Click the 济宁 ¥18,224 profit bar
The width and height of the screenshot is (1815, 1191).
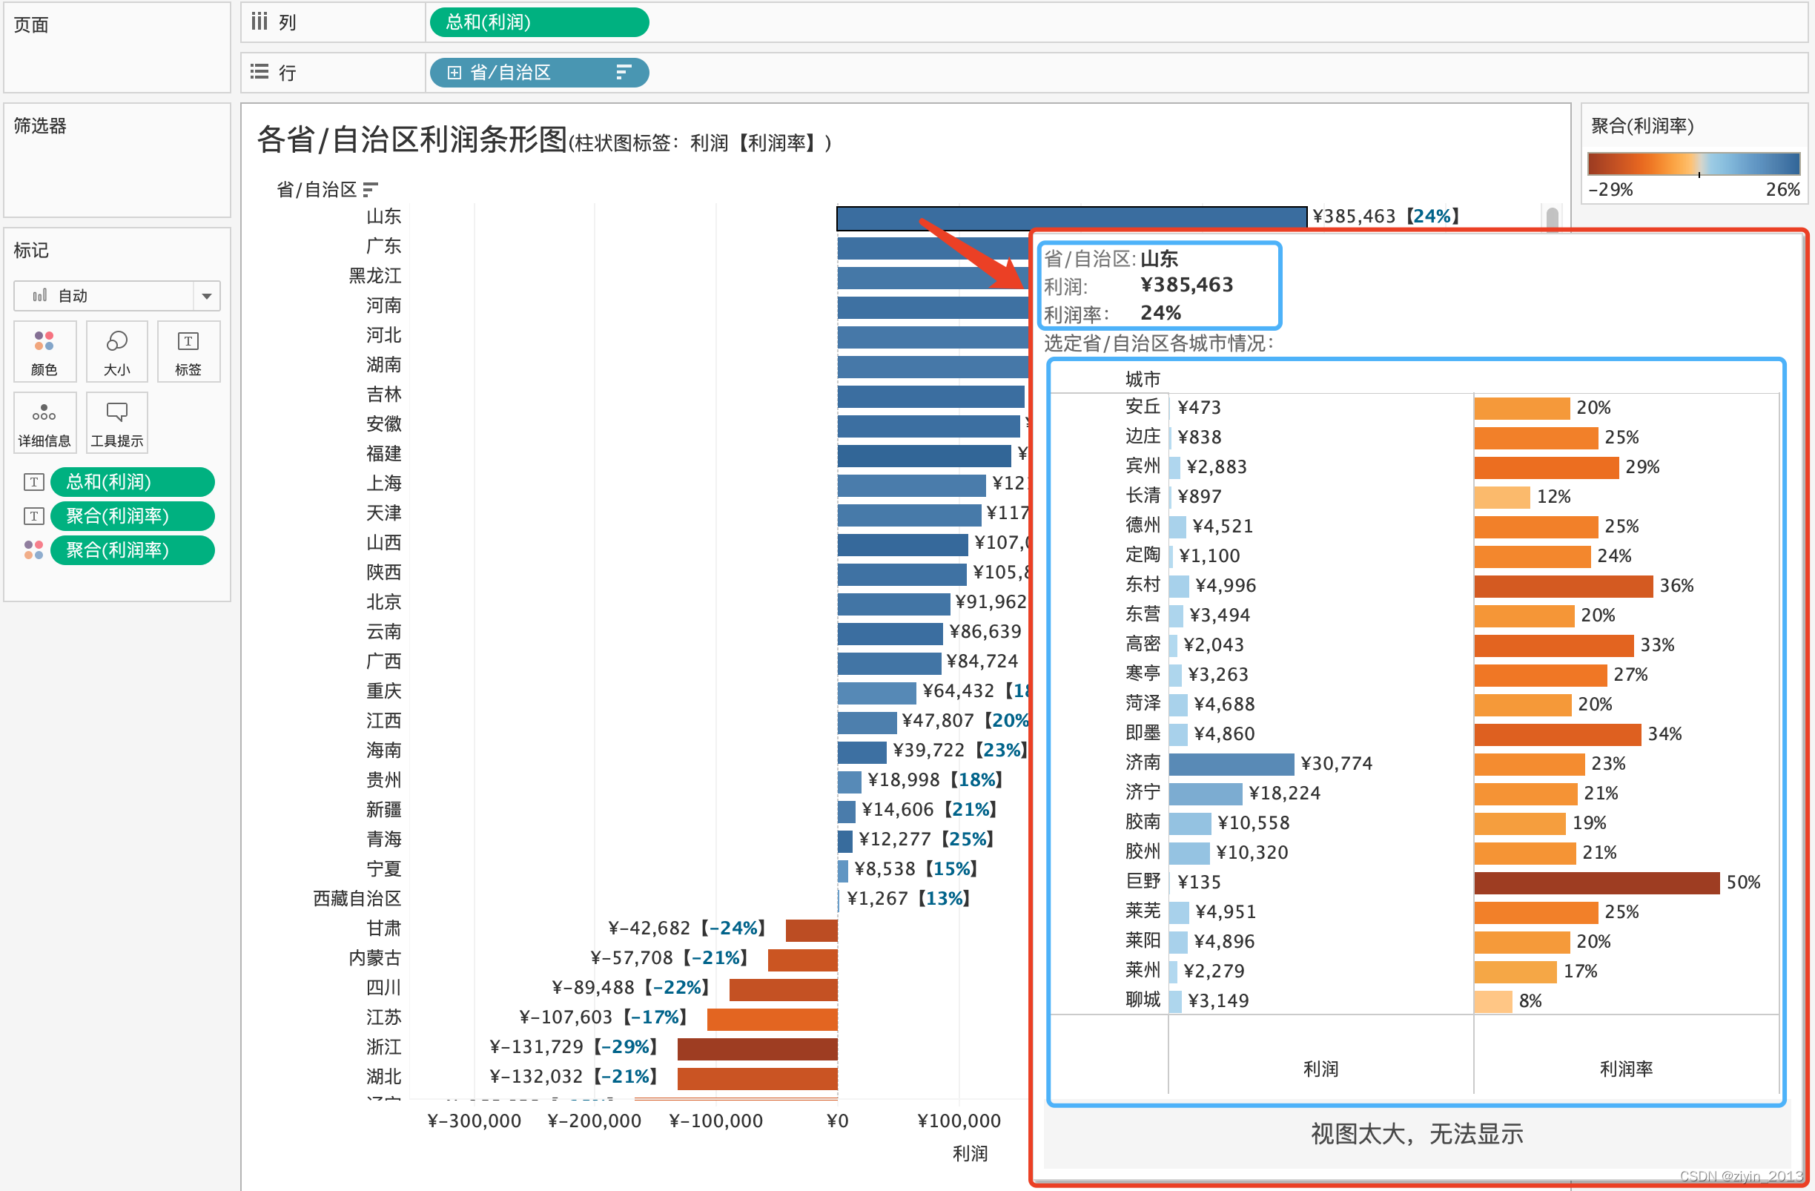coord(1205,794)
